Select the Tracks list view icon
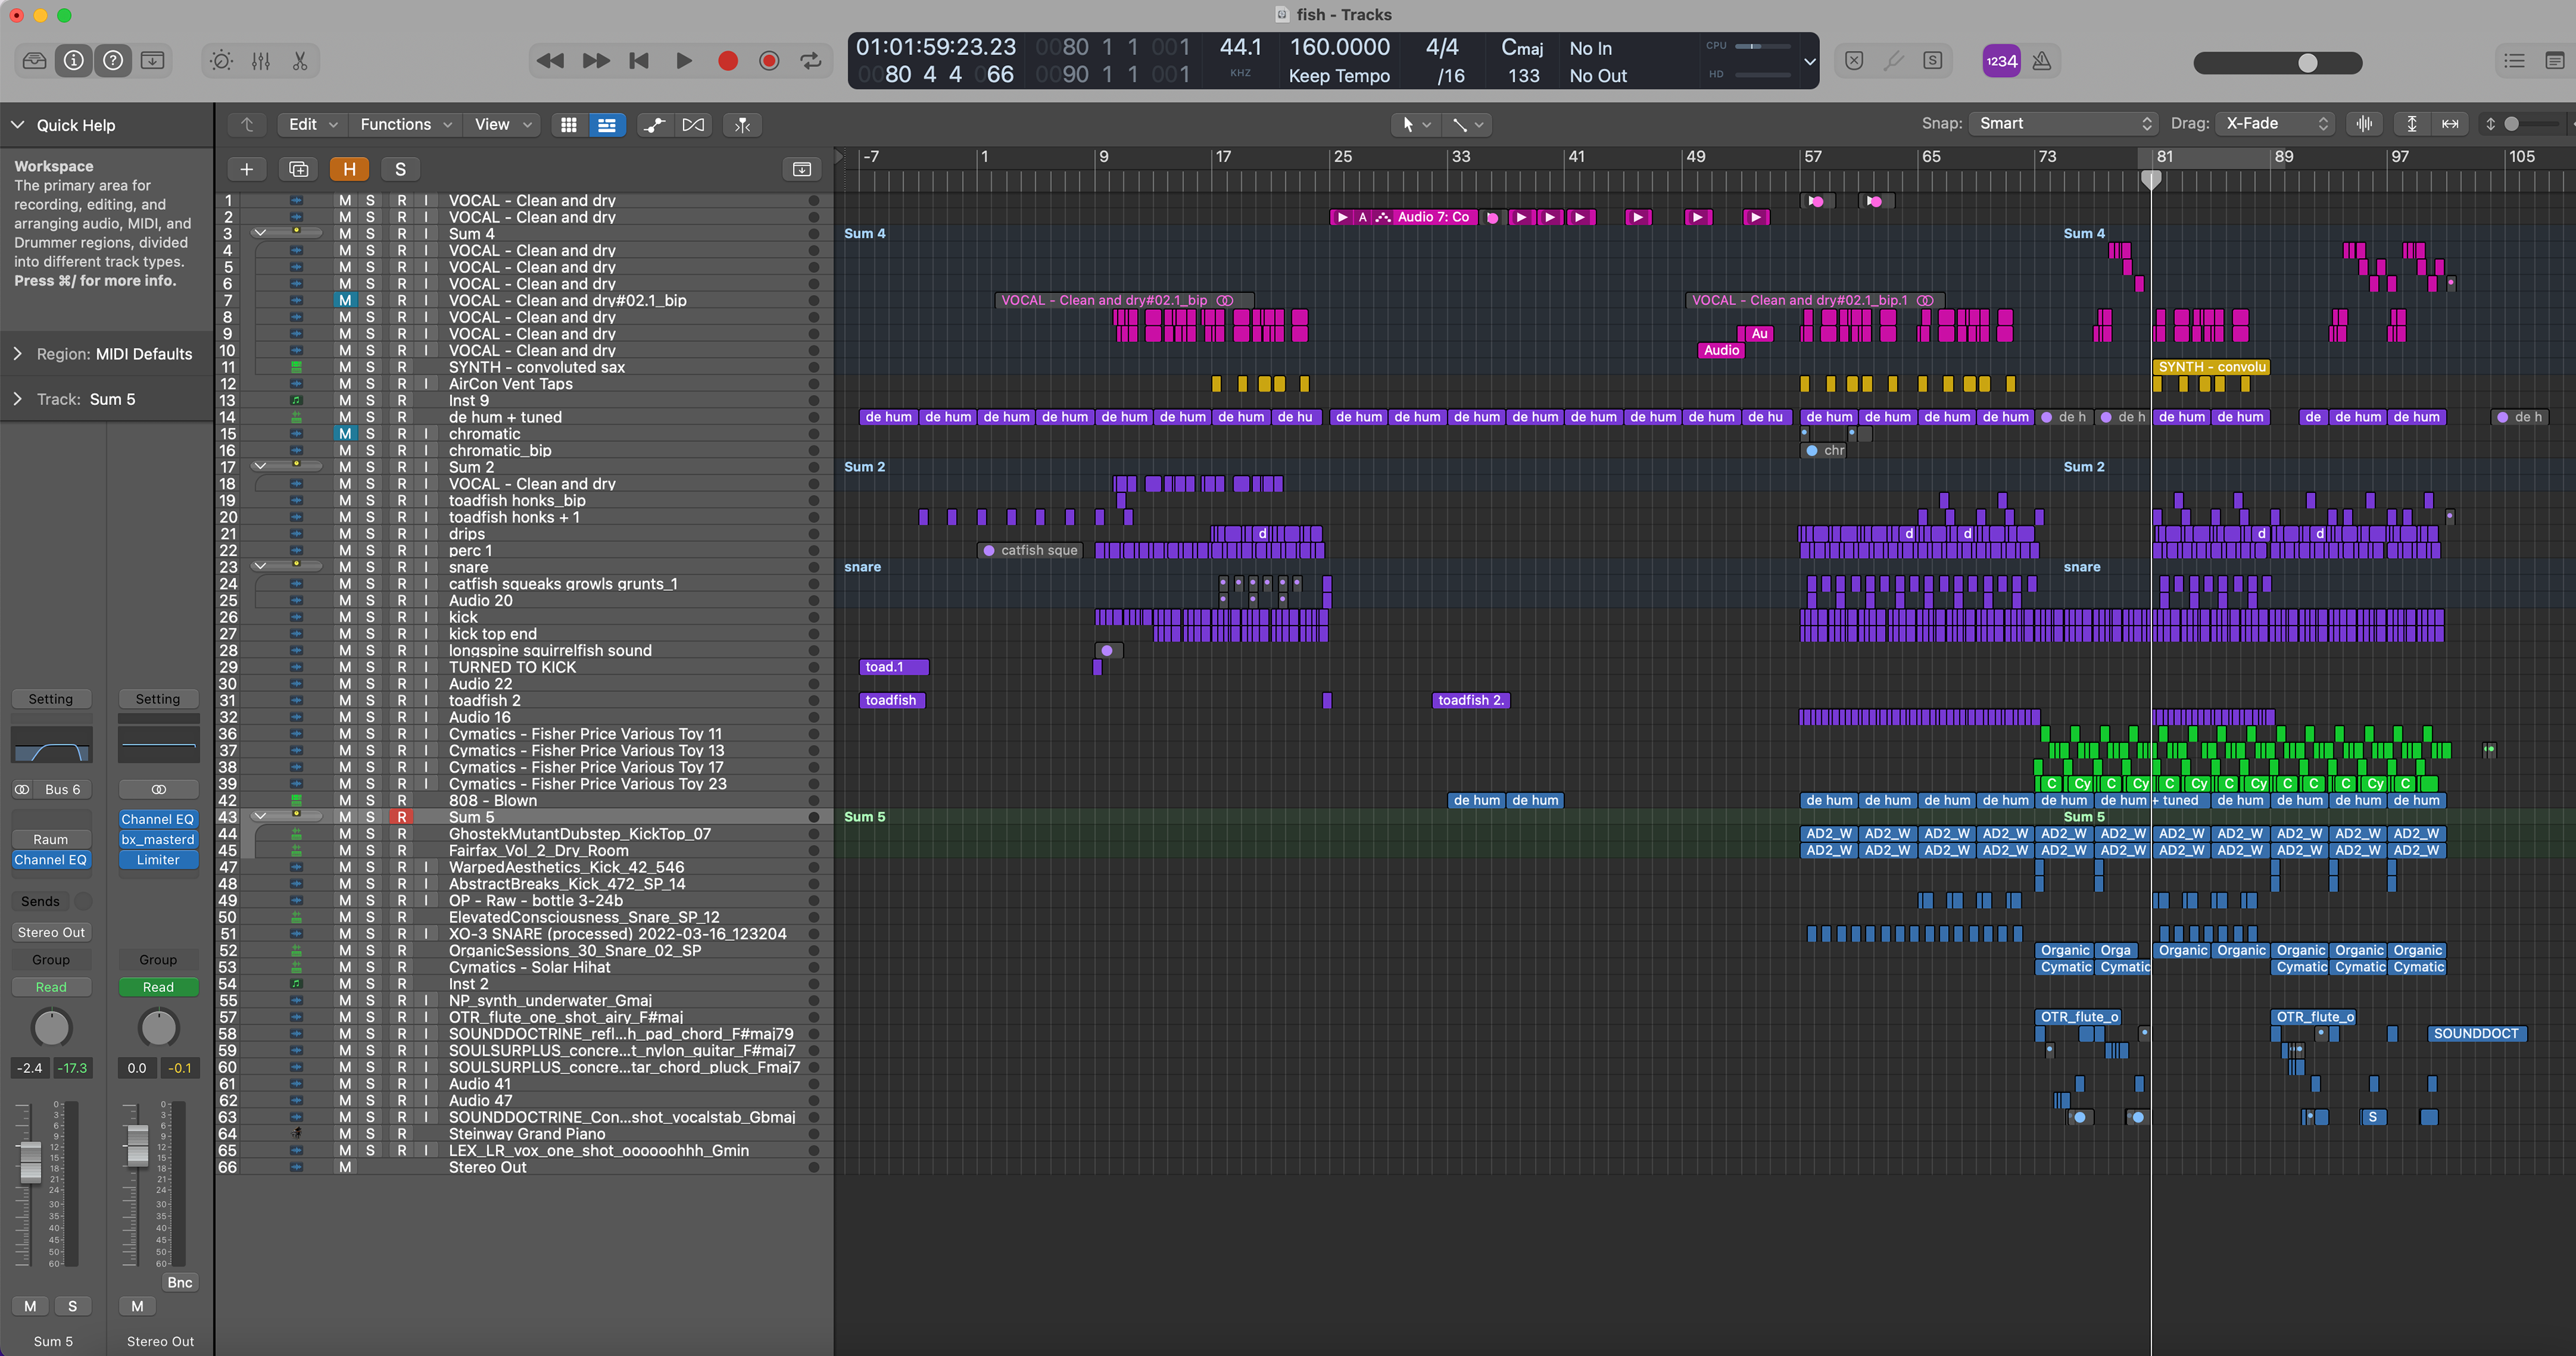Image resolution: width=2576 pixels, height=1356 pixels. tap(606, 124)
